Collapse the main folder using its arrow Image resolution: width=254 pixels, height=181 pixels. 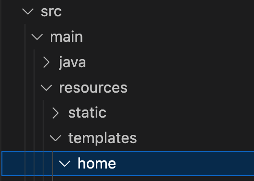point(37,37)
